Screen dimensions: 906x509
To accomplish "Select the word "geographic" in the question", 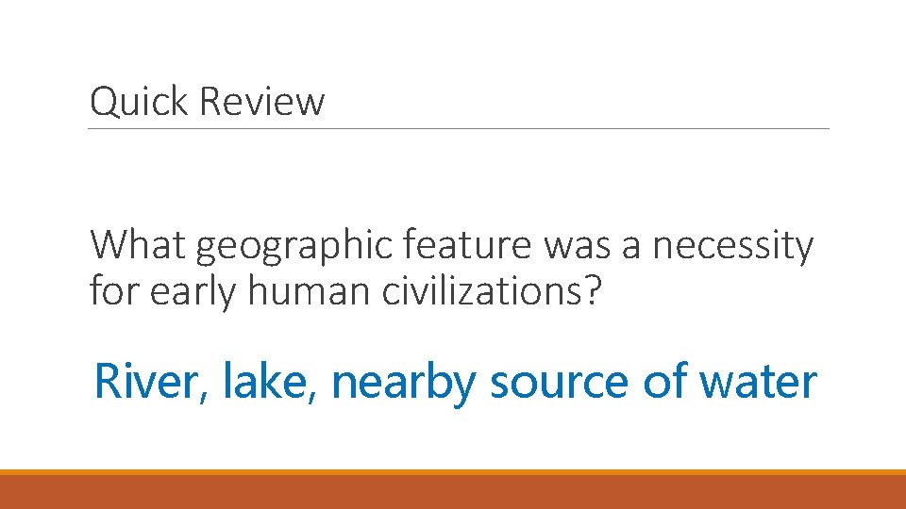I will coord(294,247).
